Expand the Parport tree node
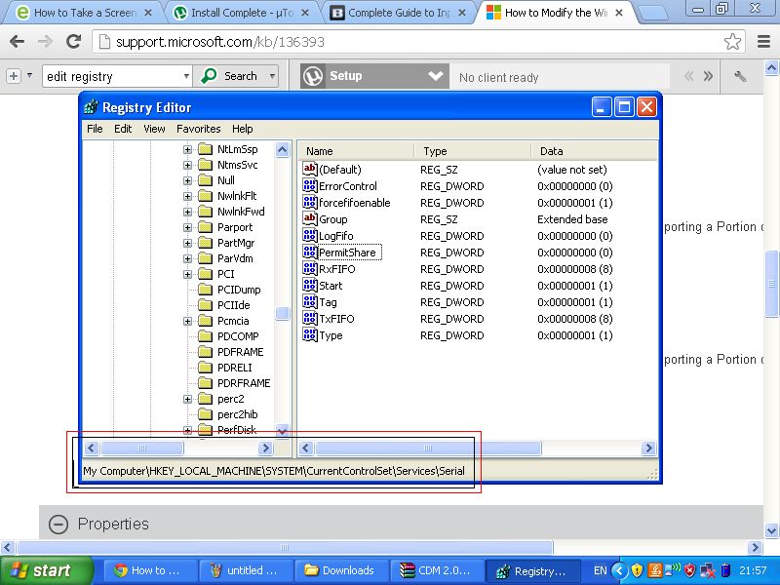This screenshot has height=585, width=780. point(187,227)
